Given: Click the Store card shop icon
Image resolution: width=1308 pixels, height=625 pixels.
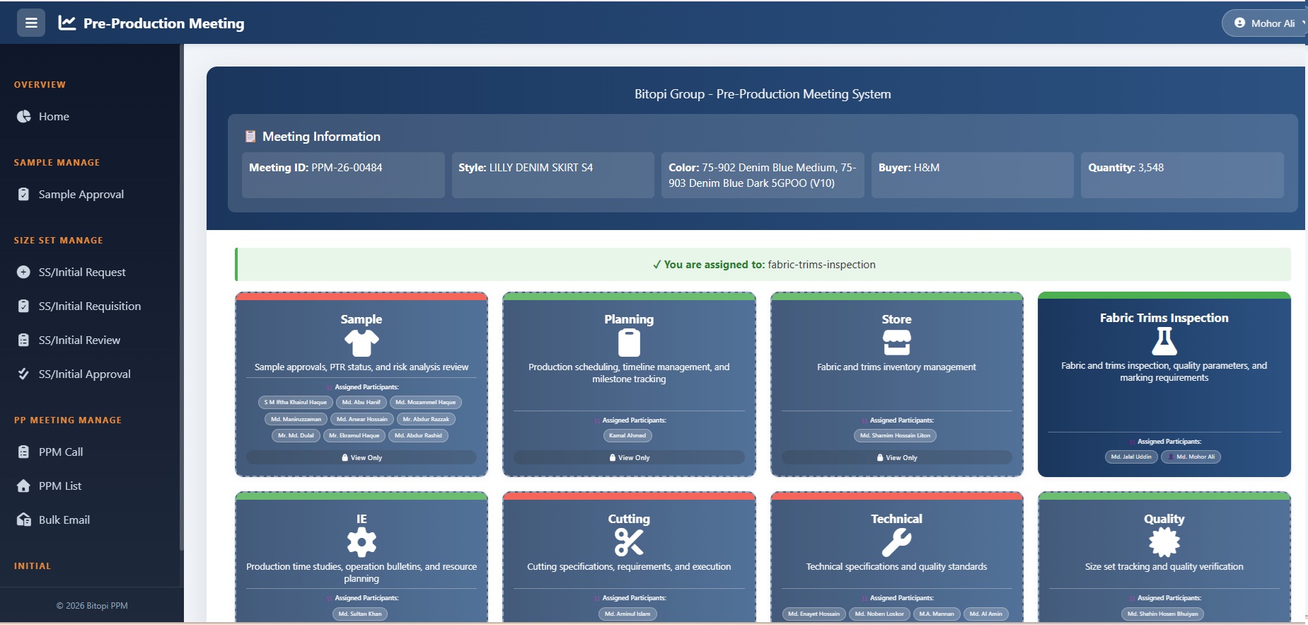Looking at the screenshot, I should point(896,343).
